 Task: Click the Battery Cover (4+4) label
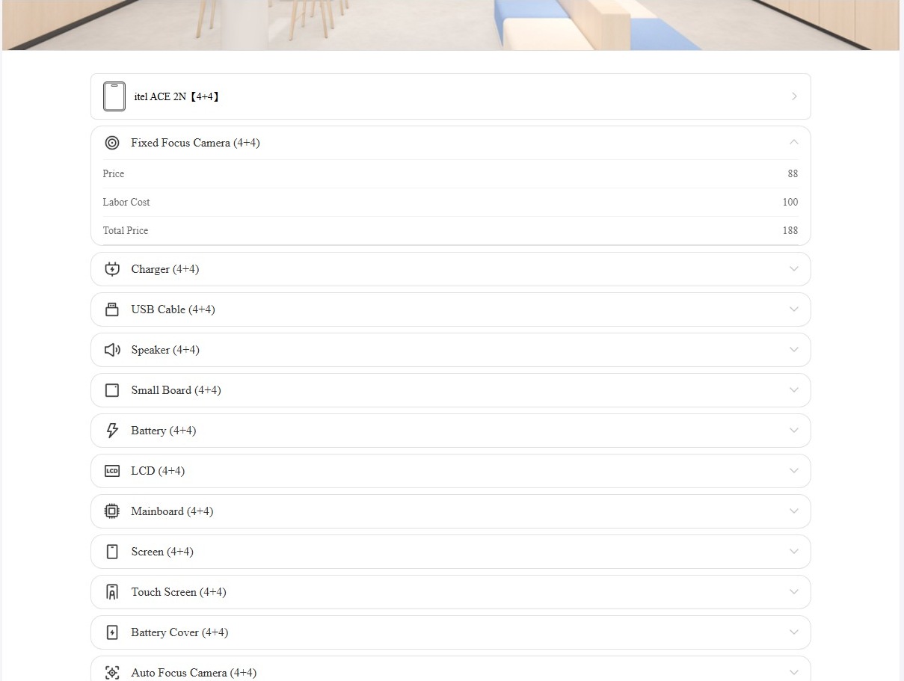click(x=179, y=632)
